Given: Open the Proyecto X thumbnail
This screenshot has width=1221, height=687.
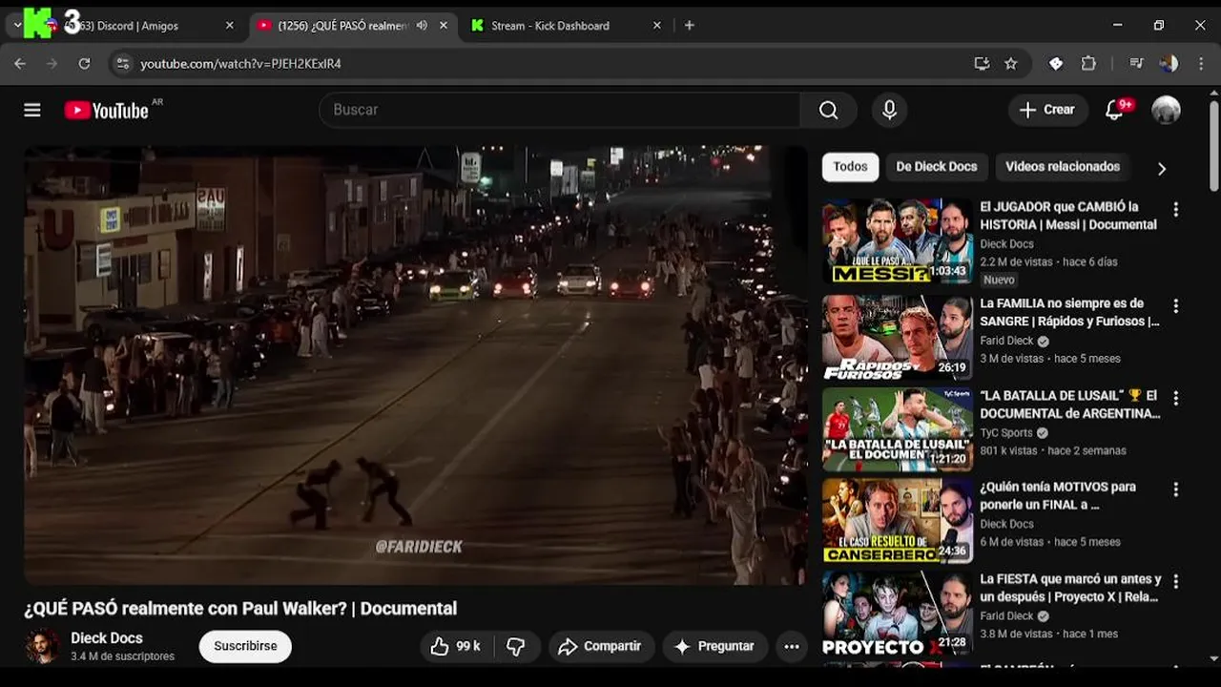Looking at the screenshot, I should pyautogui.click(x=898, y=613).
